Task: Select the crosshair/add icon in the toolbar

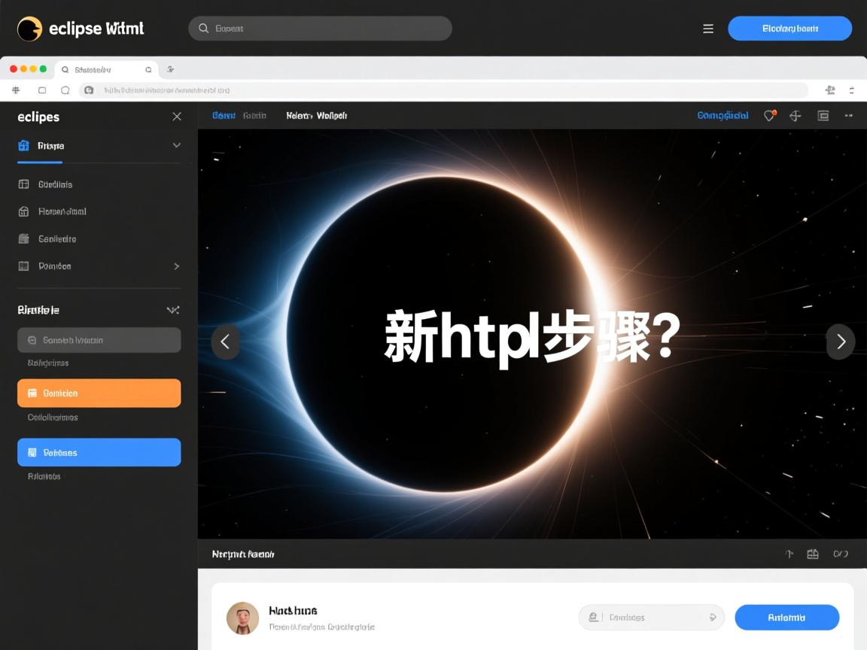Action: click(796, 115)
